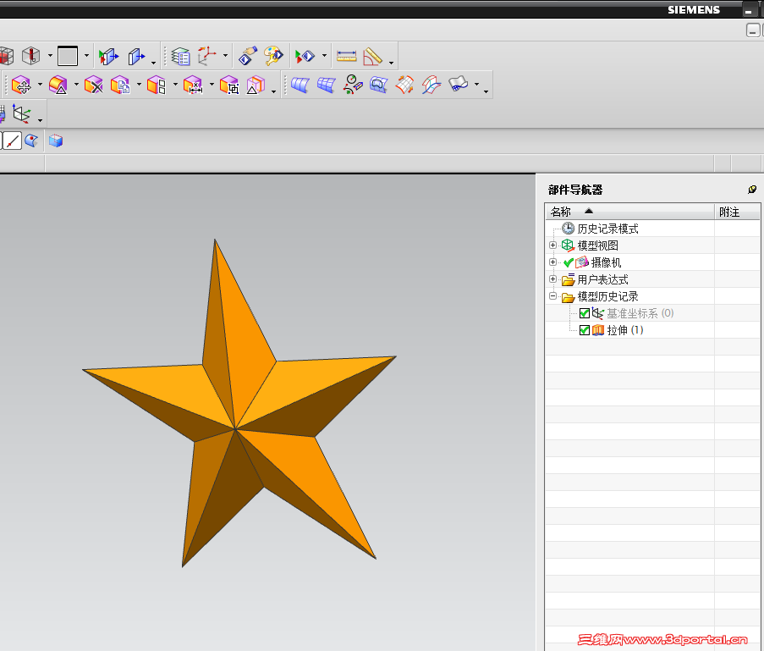Sort by the 名称 column header

click(x=629, y=212)
